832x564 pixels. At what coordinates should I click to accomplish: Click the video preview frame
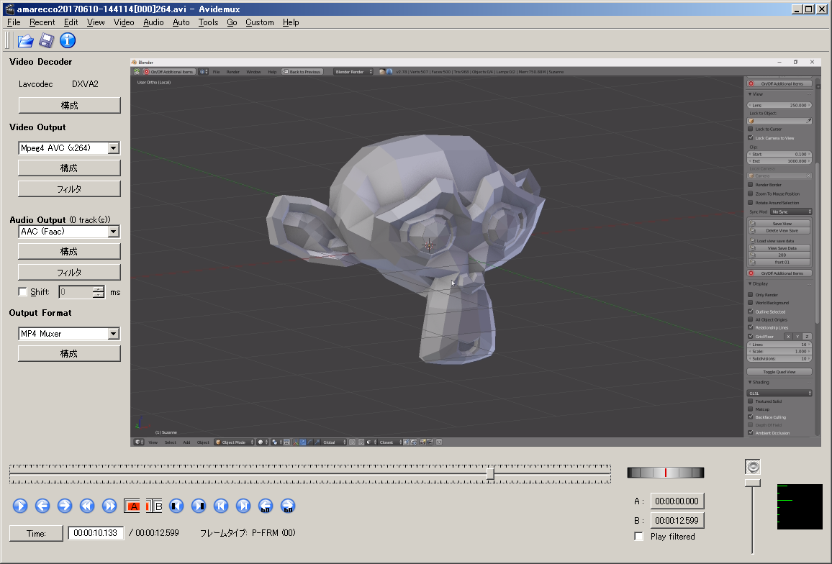[476, 253]
